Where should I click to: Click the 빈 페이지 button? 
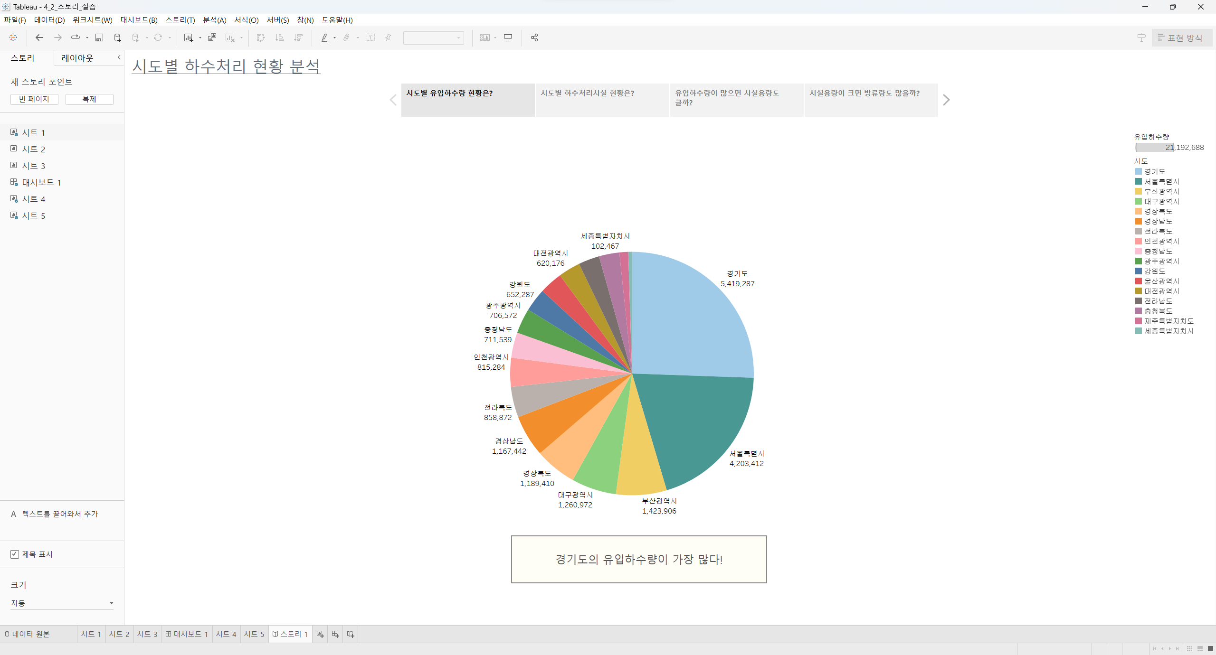[34, 99]
